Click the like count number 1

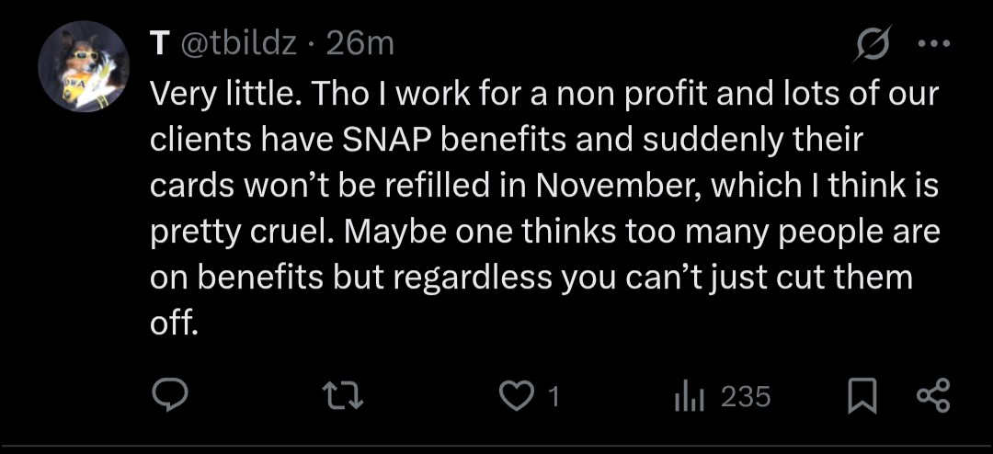pyautogui.click(x=554, y=396)
